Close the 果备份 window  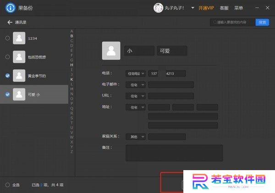click(x=268, y=8)
